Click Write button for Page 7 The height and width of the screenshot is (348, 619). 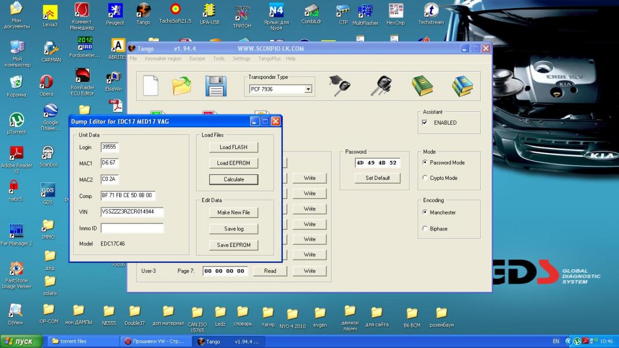(310, 271)
